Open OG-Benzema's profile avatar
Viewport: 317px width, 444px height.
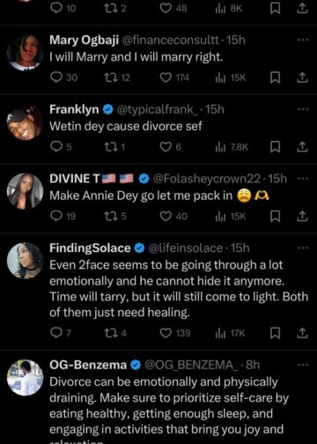tap(25, 378)
